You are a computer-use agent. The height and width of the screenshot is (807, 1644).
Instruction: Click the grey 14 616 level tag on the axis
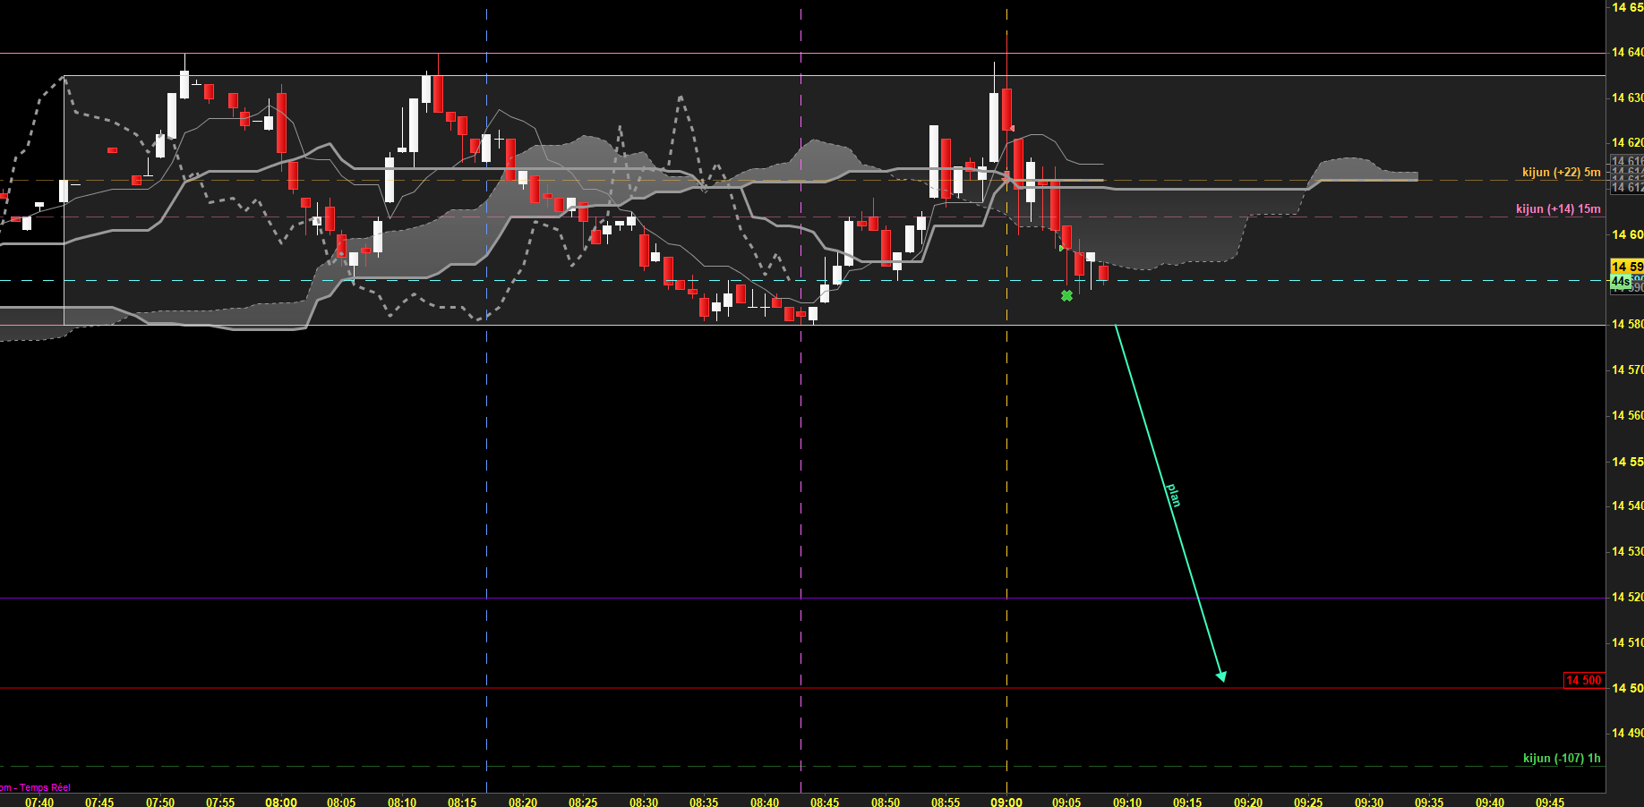click(1627, 161)
